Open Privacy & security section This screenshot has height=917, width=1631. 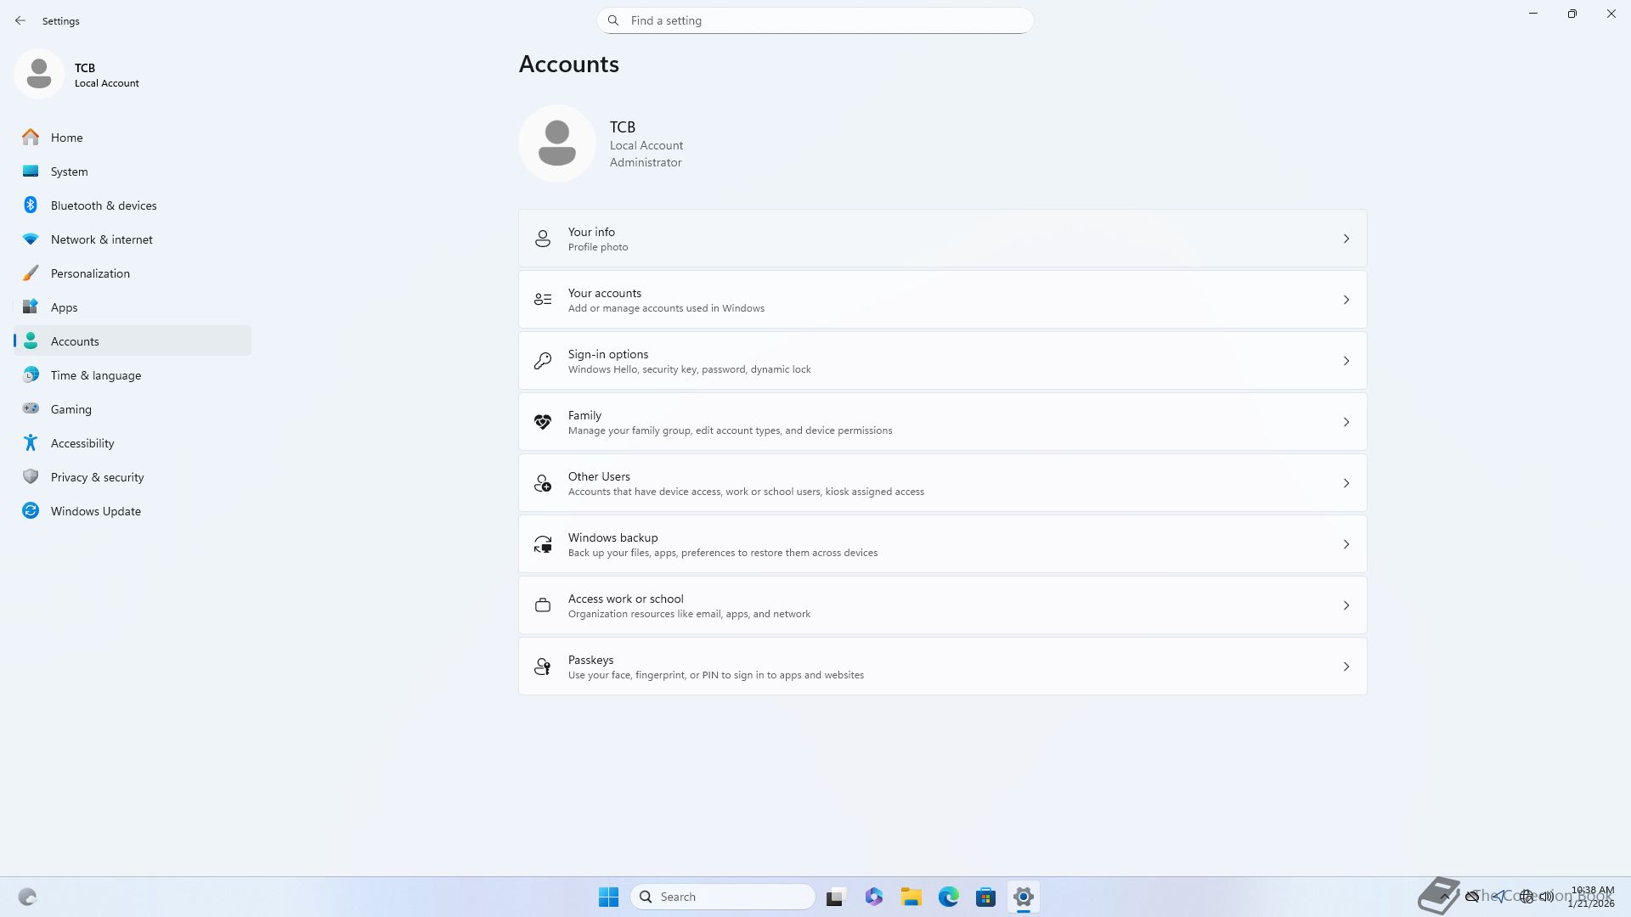97,477
